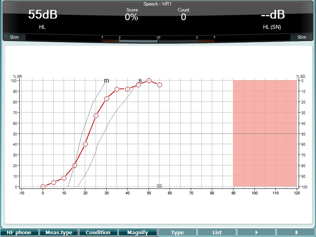Open the HF phone option

coord(19,233)
